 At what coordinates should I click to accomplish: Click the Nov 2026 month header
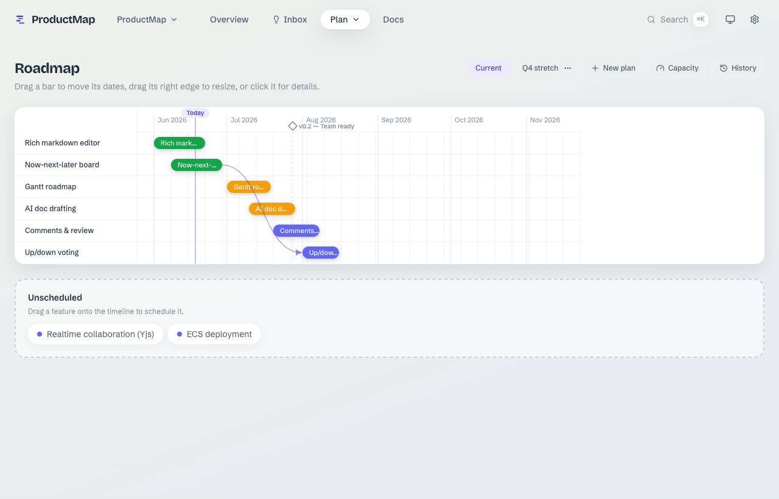pos(545,120)
